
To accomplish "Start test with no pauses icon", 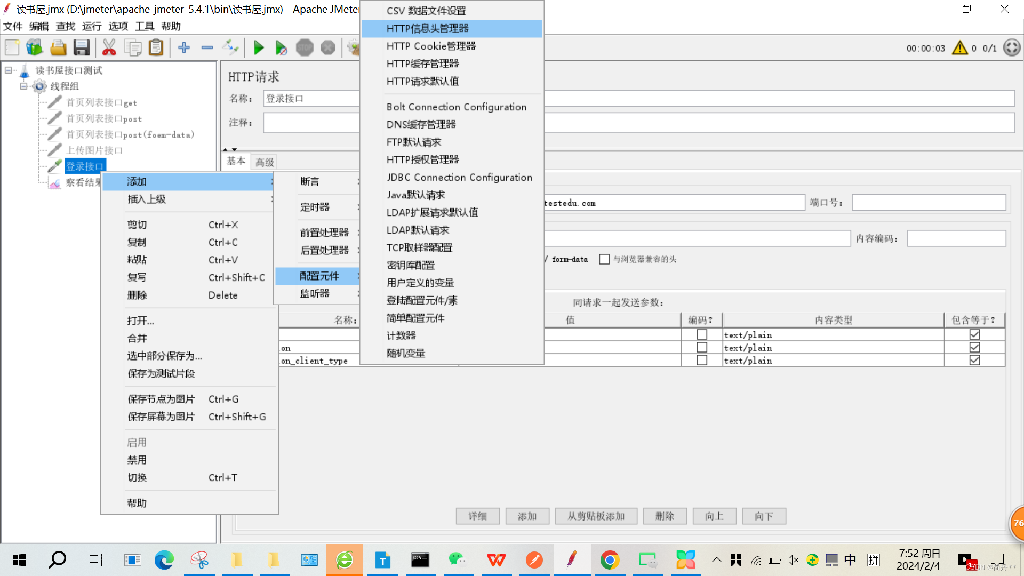I will click(x=281, y=48).
